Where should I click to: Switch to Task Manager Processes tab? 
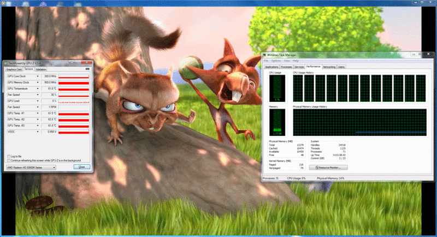pos(286,67)
